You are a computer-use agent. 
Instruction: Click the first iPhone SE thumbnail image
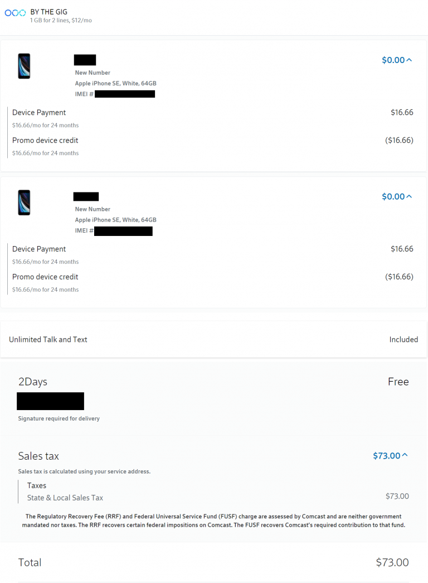pyautogui.click(x=23, y=66)
